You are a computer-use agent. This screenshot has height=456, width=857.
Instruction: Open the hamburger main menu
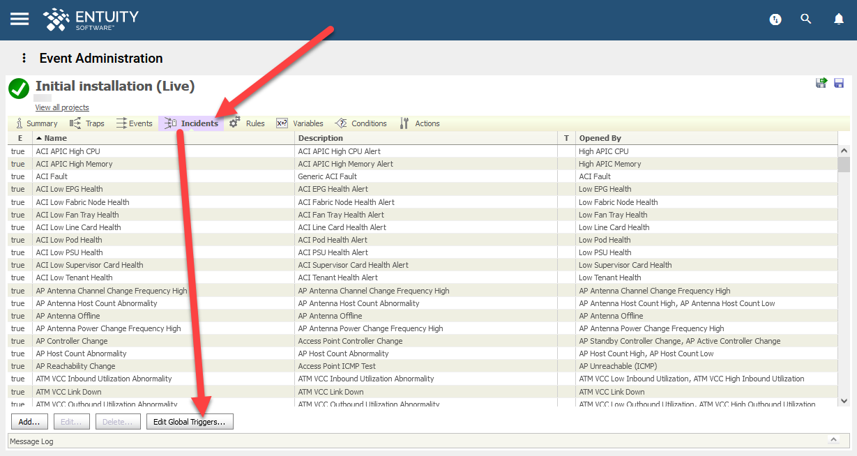click(x=20, y=19)
